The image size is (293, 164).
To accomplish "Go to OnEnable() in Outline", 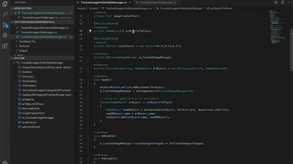I will (29, 86).
